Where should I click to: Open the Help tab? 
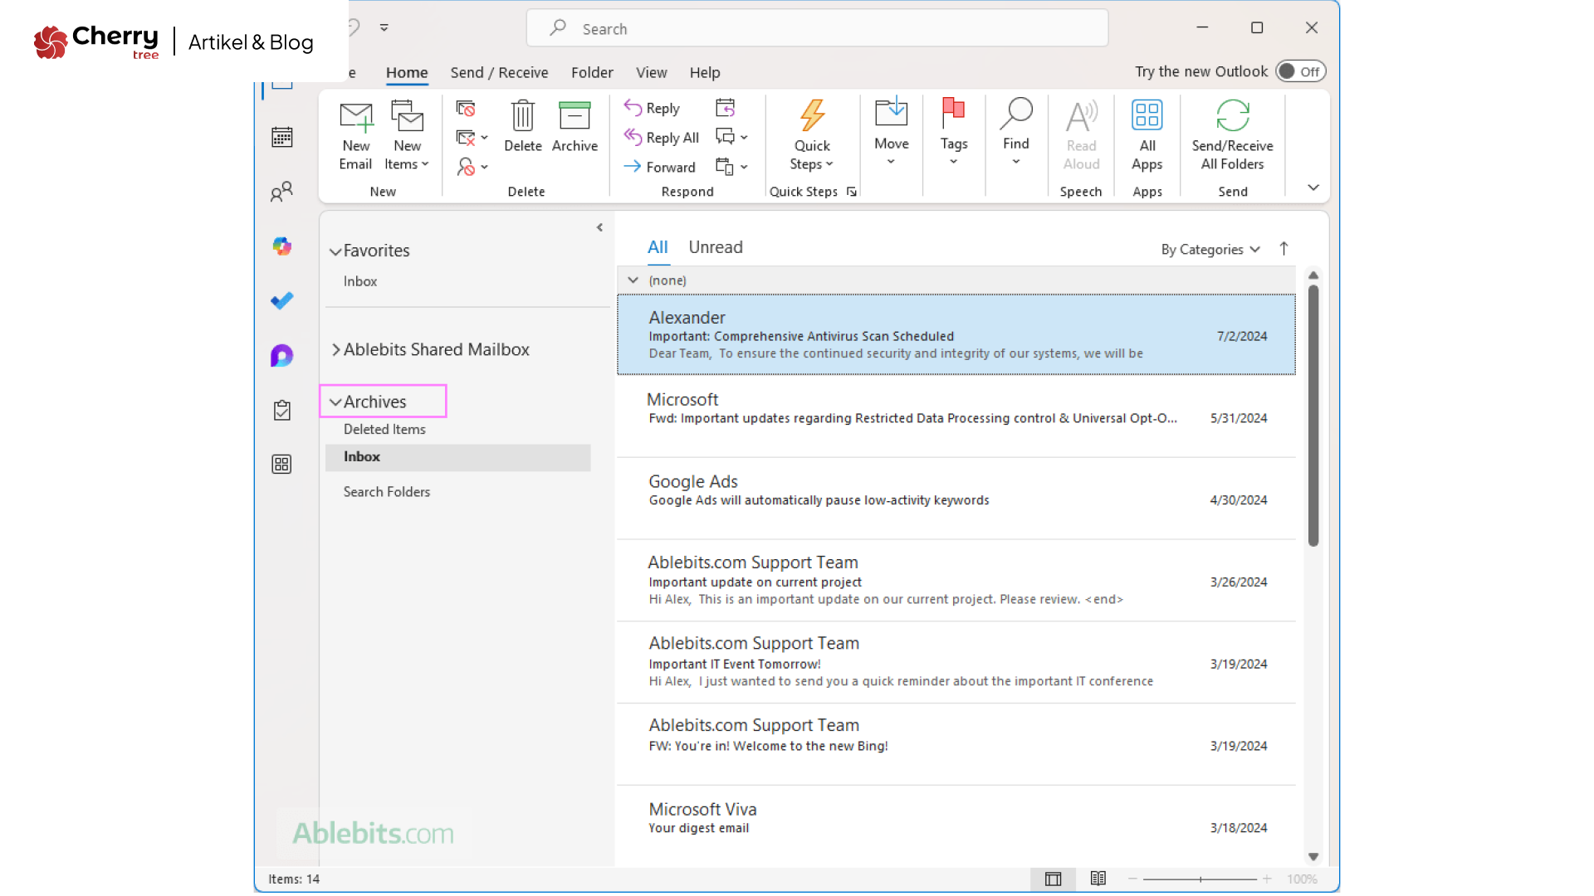pos(705,72)
